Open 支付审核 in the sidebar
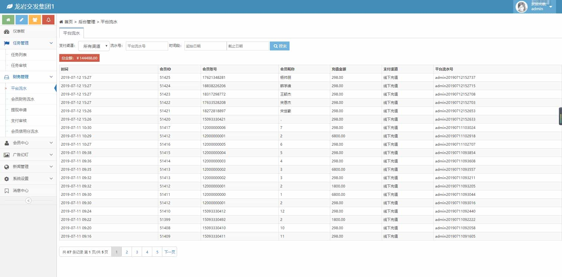This screenshot has height=277, width=562. (19, 121)
